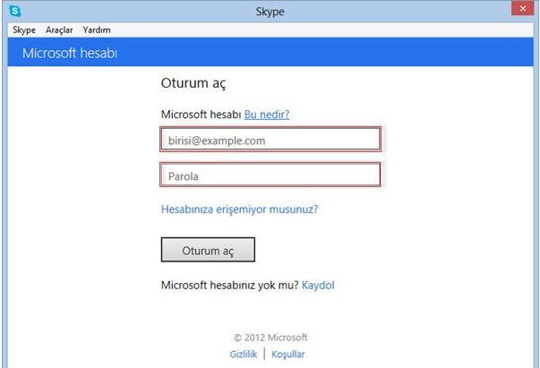
Task: Click the Microsoft hesabınız yok mu? text
Action: tap(230, 285)
